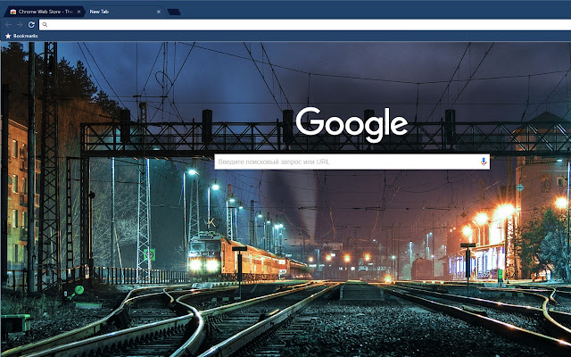Click the Google logo
The width and height of the screenshot is (571, 357).
pyautogui.click(x=352, y=125)
